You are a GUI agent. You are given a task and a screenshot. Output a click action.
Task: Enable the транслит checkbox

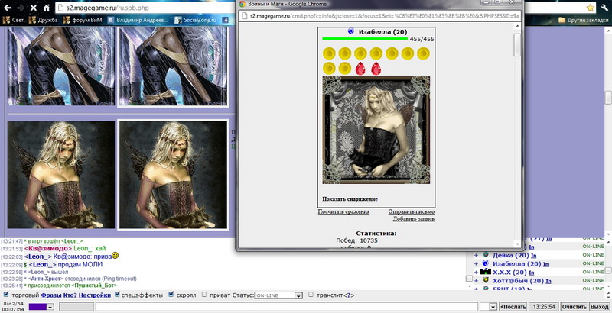[311, 295]
